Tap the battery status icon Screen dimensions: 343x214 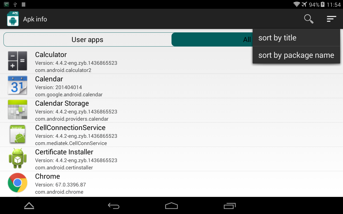(323, 5)
